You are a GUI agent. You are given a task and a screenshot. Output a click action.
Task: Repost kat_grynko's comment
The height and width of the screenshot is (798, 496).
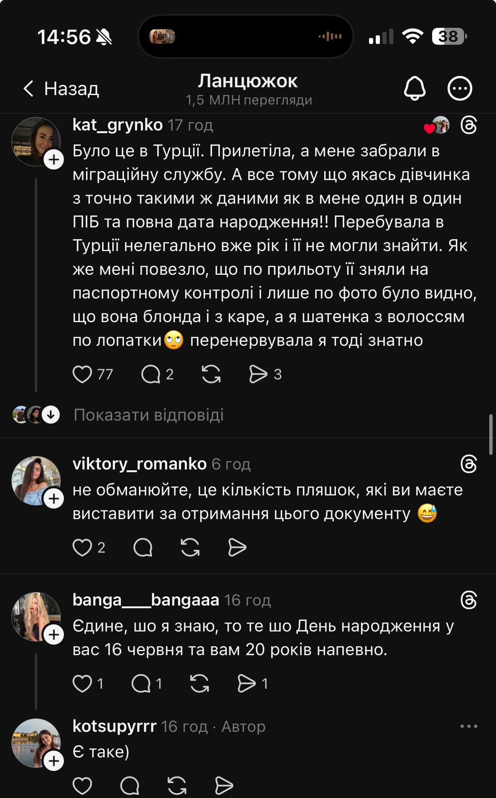point(211,374)
